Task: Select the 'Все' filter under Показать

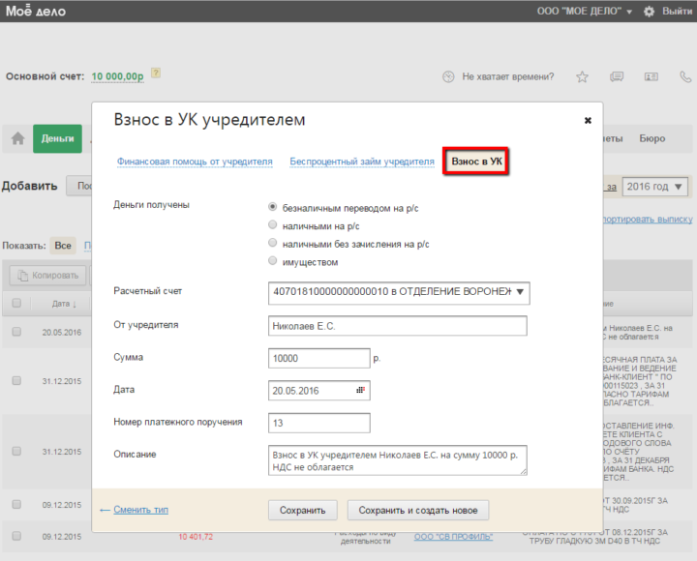Action: [x=63, y=246]
